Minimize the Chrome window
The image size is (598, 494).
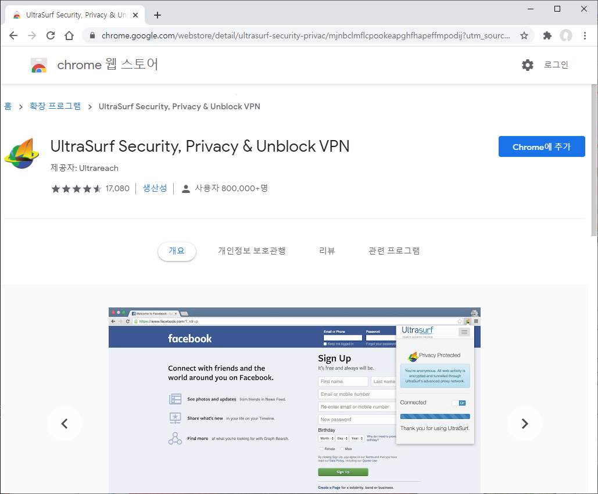[530, 9]
